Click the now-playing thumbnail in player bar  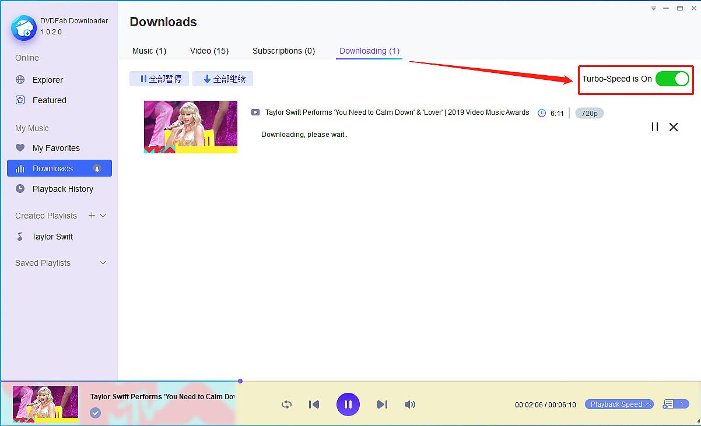point(45,403)
